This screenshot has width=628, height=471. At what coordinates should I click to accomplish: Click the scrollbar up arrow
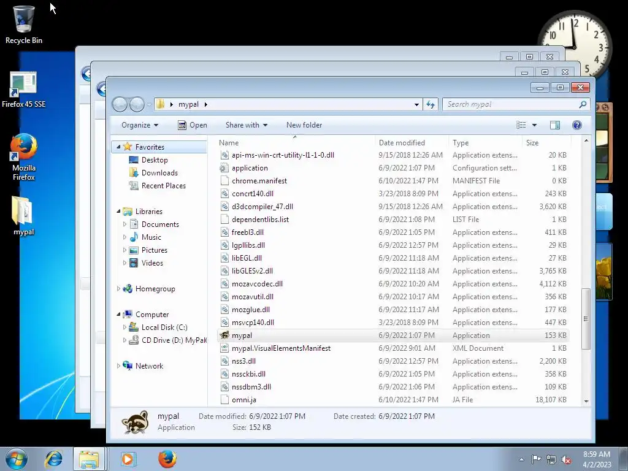click(586, 140)
